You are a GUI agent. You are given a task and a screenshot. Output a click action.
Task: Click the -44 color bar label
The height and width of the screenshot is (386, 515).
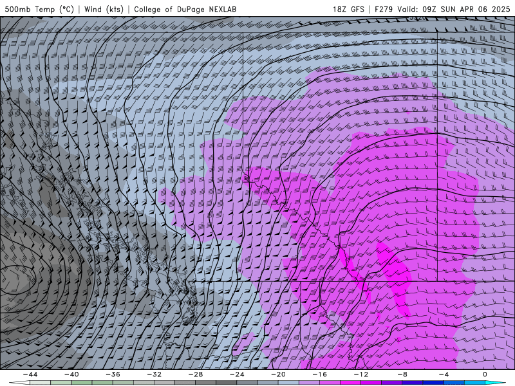click(30, 374)
